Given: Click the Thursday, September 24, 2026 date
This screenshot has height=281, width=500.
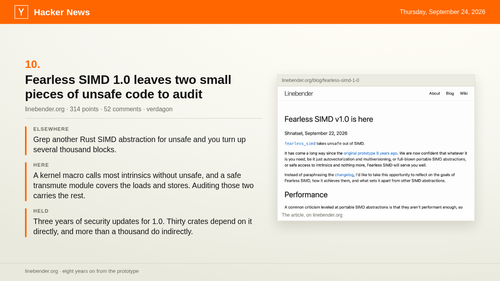Looking at the screenshot, I should 443,12.
